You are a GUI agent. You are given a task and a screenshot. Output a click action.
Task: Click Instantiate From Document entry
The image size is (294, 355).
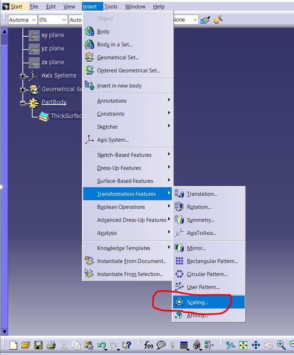coord(131,261)
